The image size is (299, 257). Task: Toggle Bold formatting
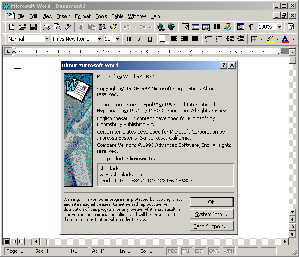tap(129, 39)
